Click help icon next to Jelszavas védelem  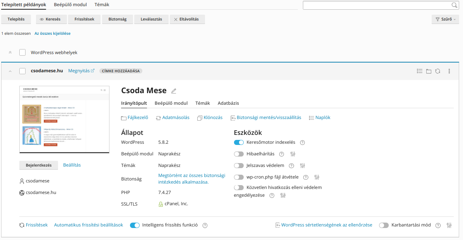[291, 166]
